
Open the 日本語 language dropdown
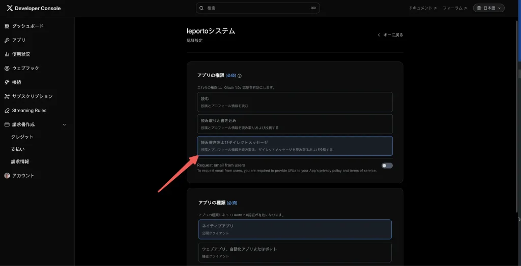488,8
